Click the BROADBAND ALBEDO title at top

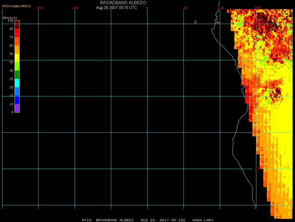coord(123,3)
